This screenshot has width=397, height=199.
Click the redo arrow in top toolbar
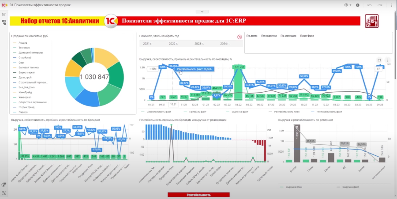pos(379,5)
